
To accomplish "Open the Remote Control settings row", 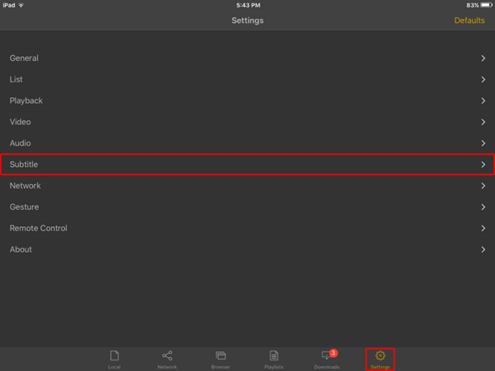I will pyautogui.click(x=247, y=228).
